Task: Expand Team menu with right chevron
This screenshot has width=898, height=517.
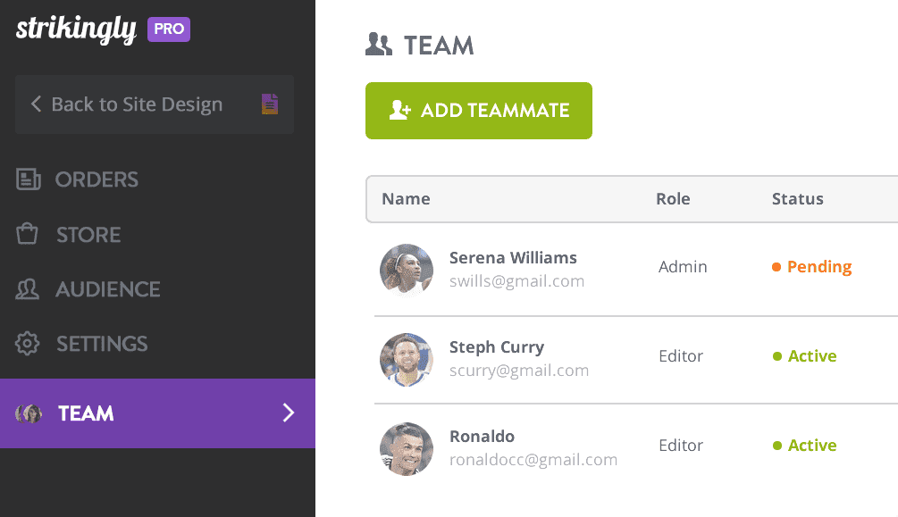Action: coord(288,413)
